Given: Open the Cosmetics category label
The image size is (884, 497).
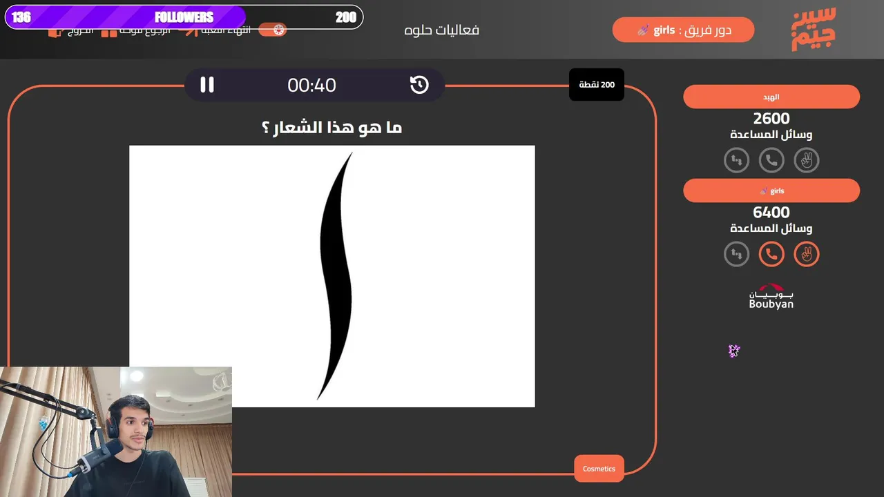Looking at the screenshot, I should tap(599, 469).
